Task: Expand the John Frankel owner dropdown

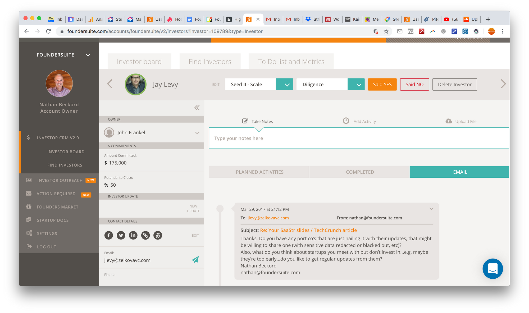Action: point(197,133)
